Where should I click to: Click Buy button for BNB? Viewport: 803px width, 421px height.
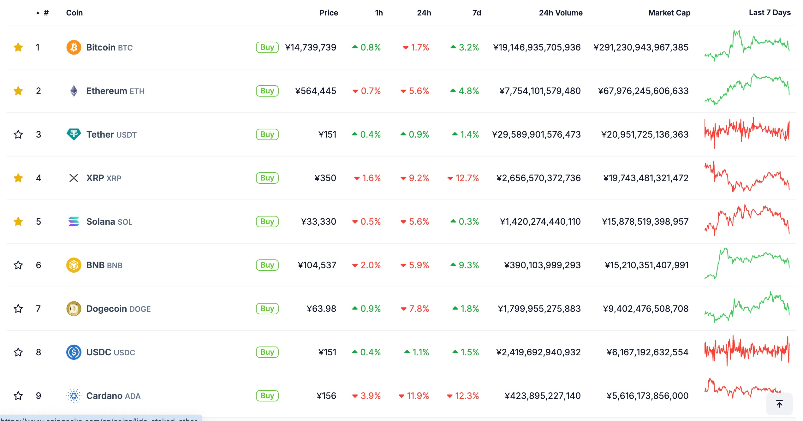coord(267,265)
